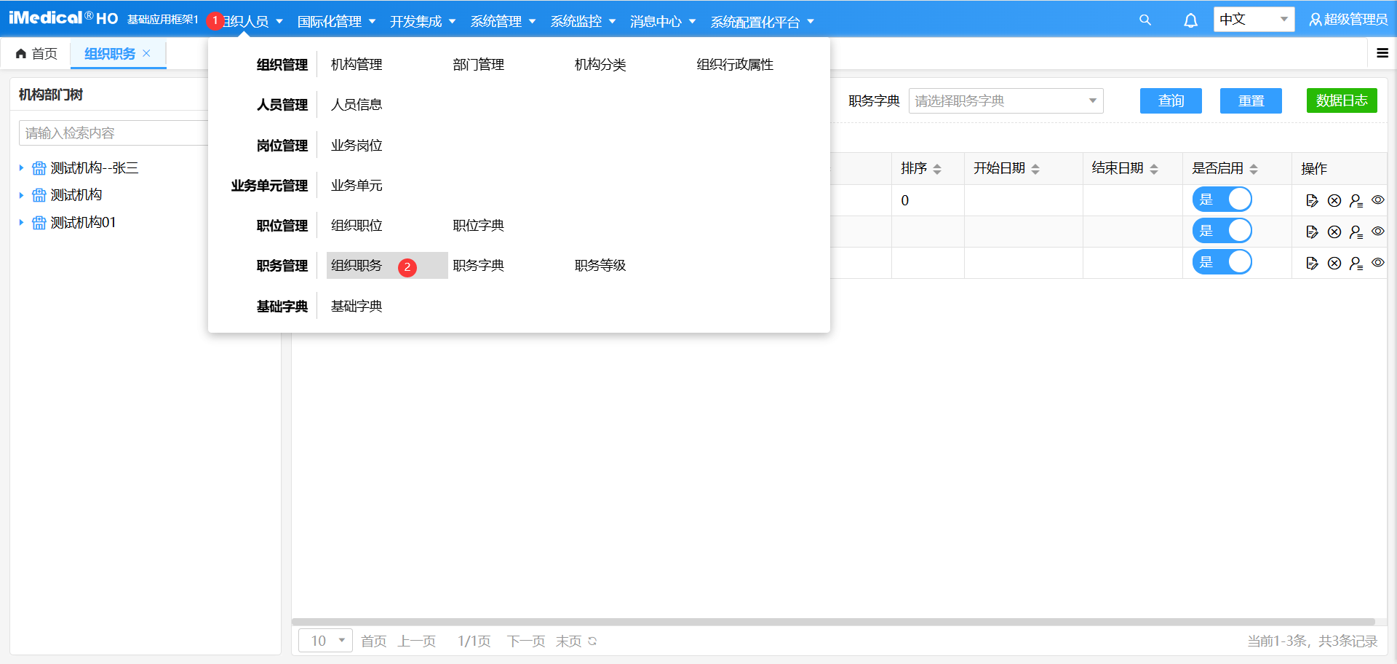
Task: Click the refresh icon next to 末页
Action: (x=592, y=641)
